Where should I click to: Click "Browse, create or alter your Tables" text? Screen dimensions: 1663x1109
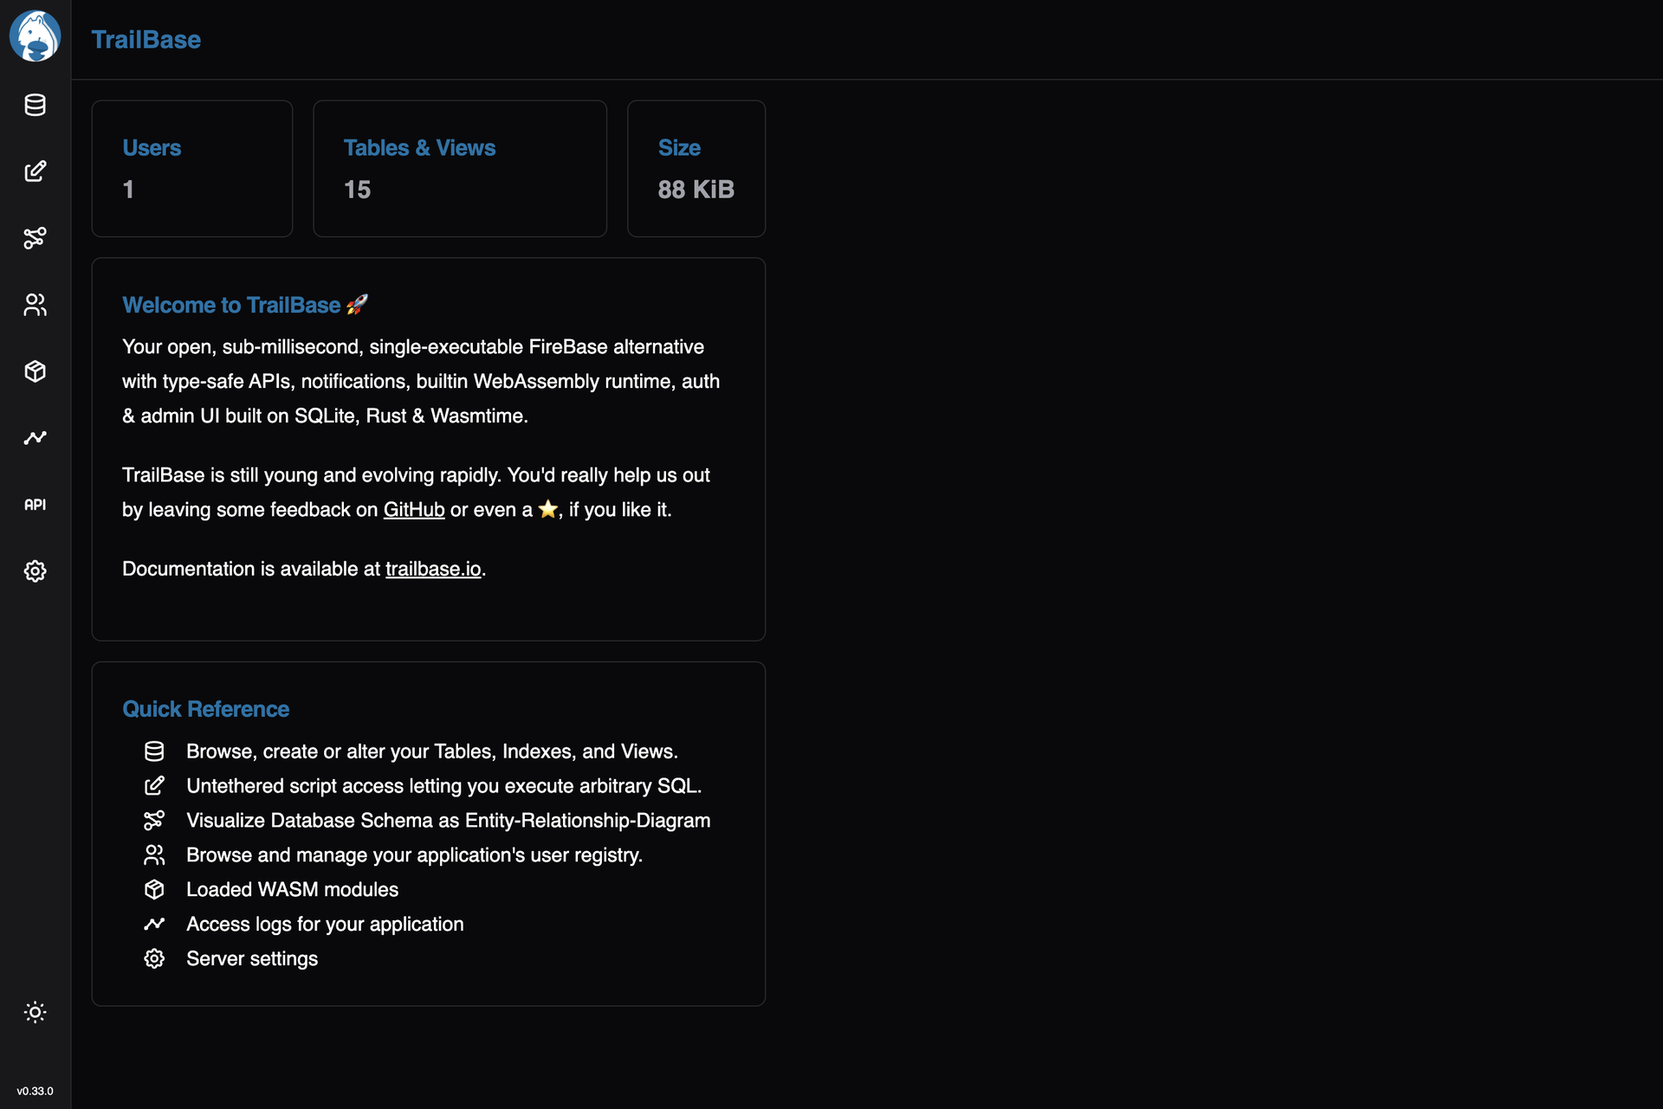tap(432, 751)
